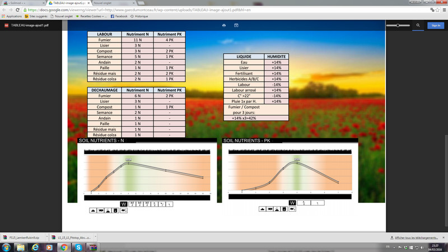Click Afficher tous les téléchargements link
This screenshot has width=448, height=252.
pos(416,237)
